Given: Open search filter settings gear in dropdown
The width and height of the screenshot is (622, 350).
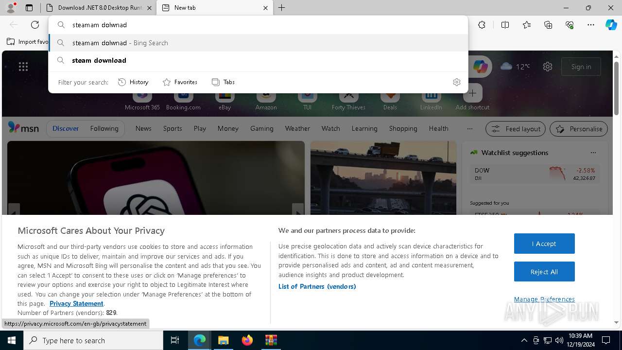Looking at the screenshot, I should [x=456, y=82].
